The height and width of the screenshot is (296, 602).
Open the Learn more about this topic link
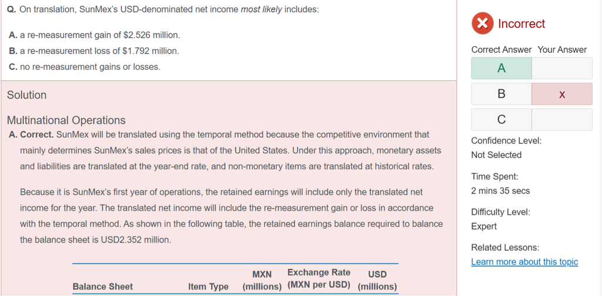(x=524, y=262)
